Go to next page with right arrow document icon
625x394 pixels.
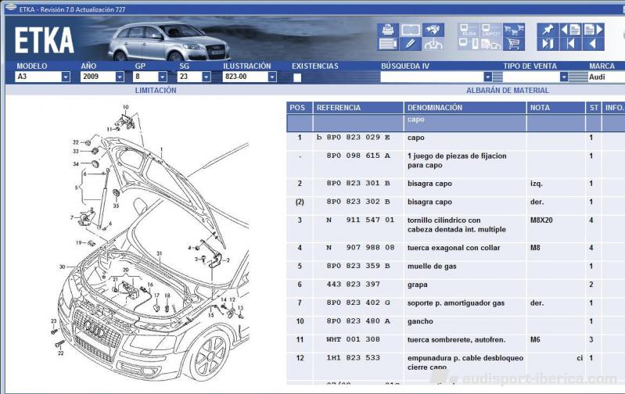click(x=594, y=30)
